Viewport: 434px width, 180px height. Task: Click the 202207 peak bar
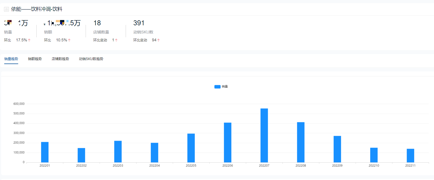[264, 135]
